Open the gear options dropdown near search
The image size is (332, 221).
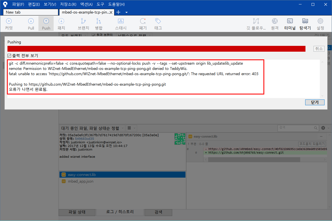pyautogui.click(x=325, y=128)
